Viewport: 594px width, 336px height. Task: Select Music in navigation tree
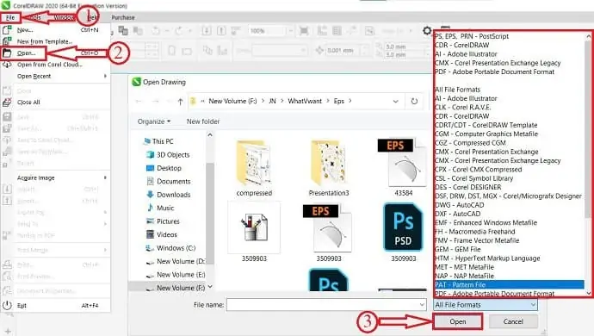pyautogui.click(x=161, y=208)
